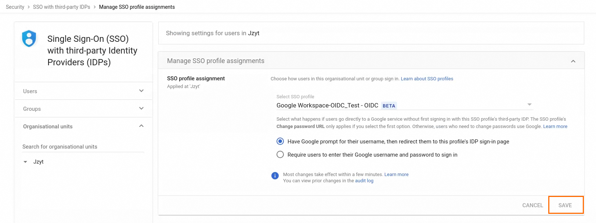Select the Jzyt organisational unit
The width and height of the screenshot is (596, 223).
[39, 162]
